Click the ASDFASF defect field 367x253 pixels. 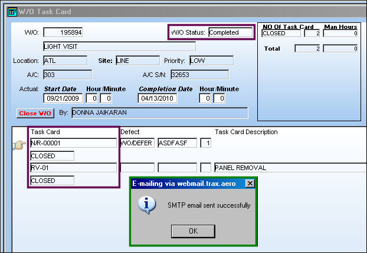tap(178, 143)
